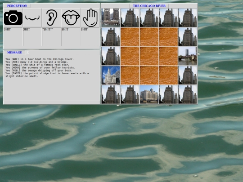
Task: Open the MESSAGE panel header
Action: [14, 53]
